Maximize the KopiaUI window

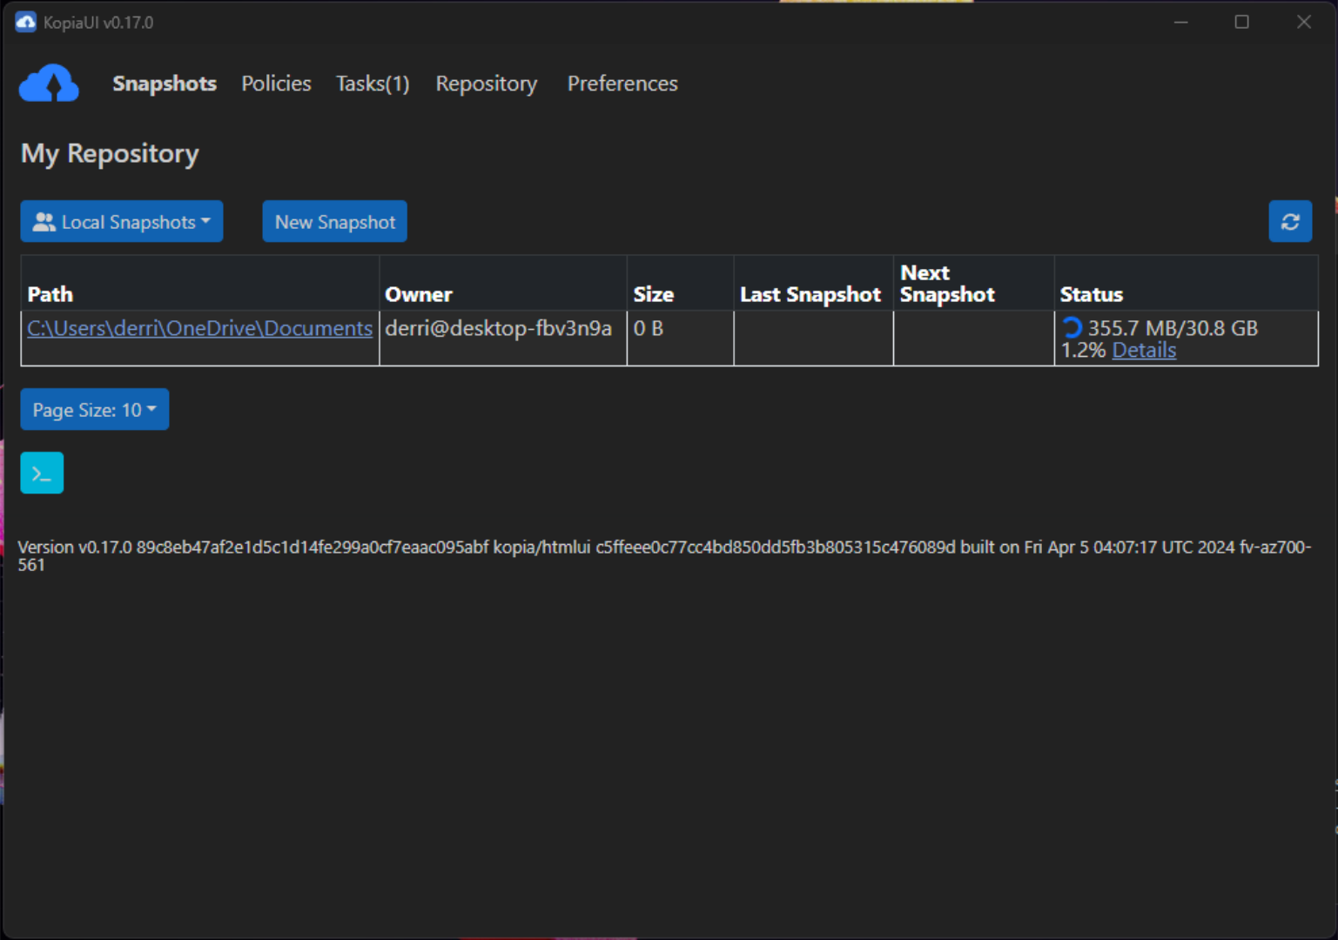(x=1242, y=23)
